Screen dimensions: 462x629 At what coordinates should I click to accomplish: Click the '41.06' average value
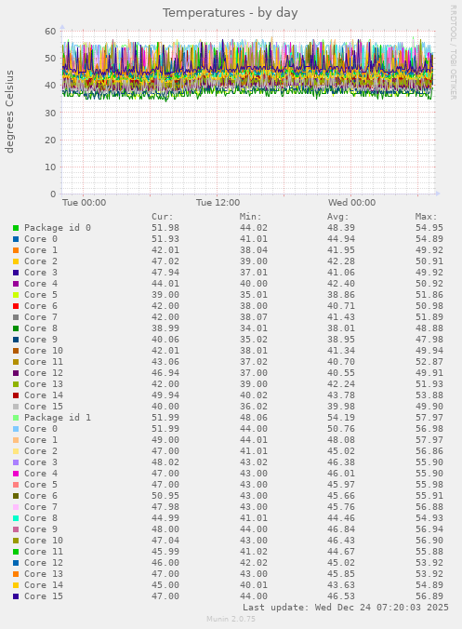[340, 273]
